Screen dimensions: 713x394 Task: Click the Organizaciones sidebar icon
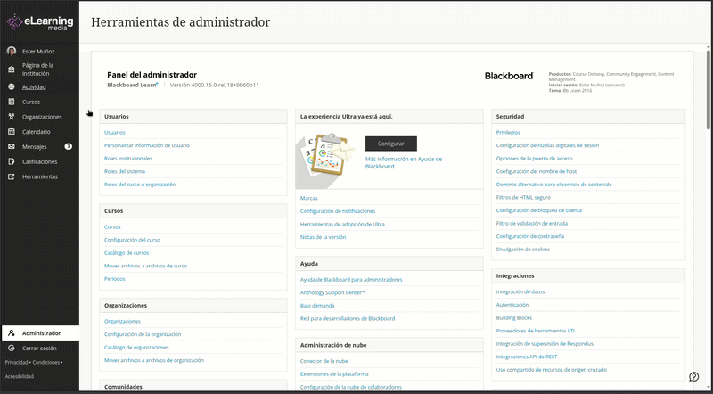click(x=12, y=117)
